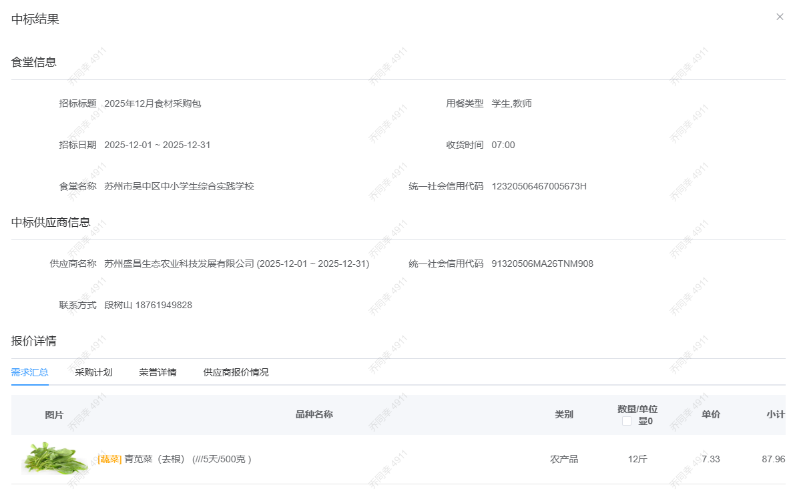Click the 图片 column header

pos(54,414)
